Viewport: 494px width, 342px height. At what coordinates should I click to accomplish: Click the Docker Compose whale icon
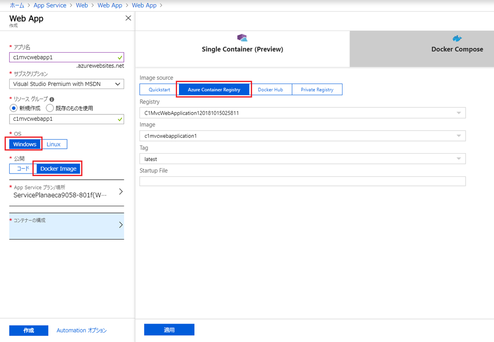[x=457, y=39]
